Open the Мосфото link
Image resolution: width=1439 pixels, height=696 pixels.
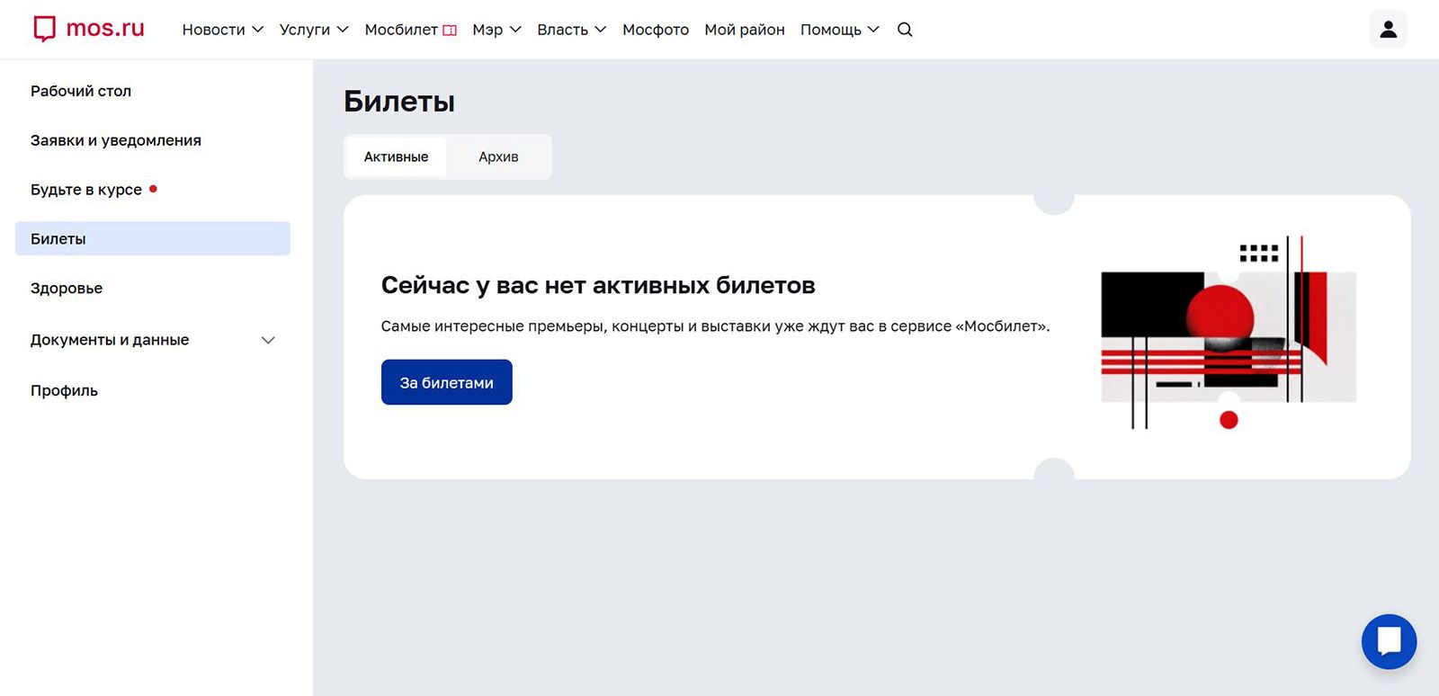coord(655,30)
